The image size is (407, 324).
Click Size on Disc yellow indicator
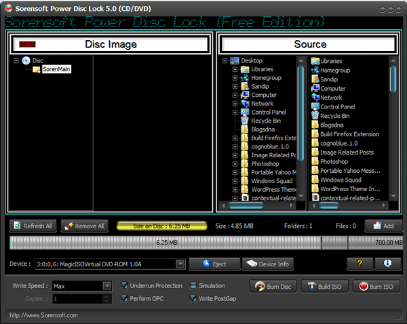pos(161,226)
